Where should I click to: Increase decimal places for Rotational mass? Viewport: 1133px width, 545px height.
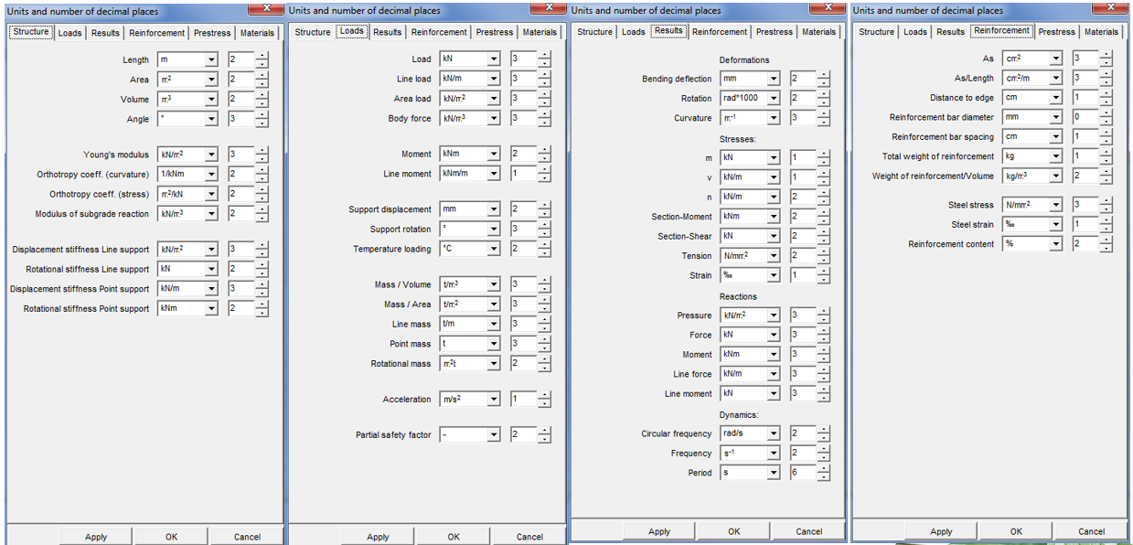(545, 359)
